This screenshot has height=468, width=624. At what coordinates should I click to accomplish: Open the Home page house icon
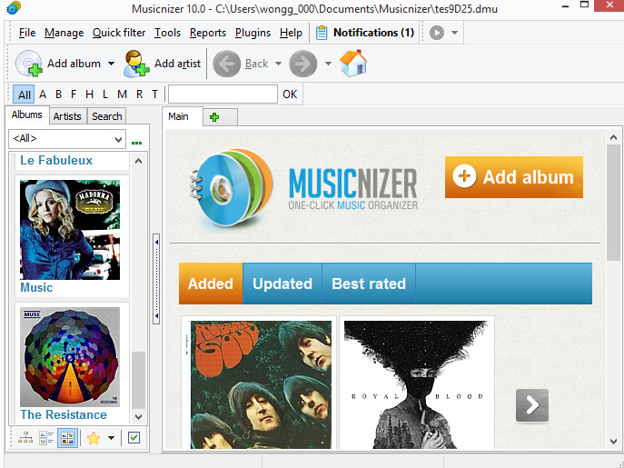[353, 63]
